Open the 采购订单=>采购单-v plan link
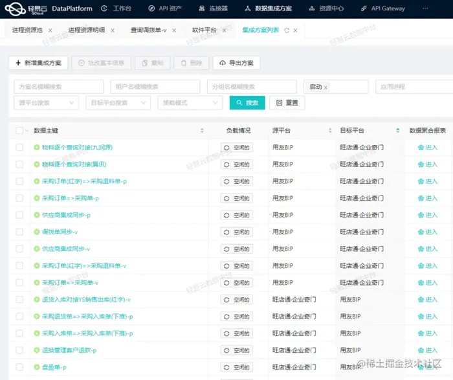The image size is (453, 380). pyautogui.click(x=70, y=283)
